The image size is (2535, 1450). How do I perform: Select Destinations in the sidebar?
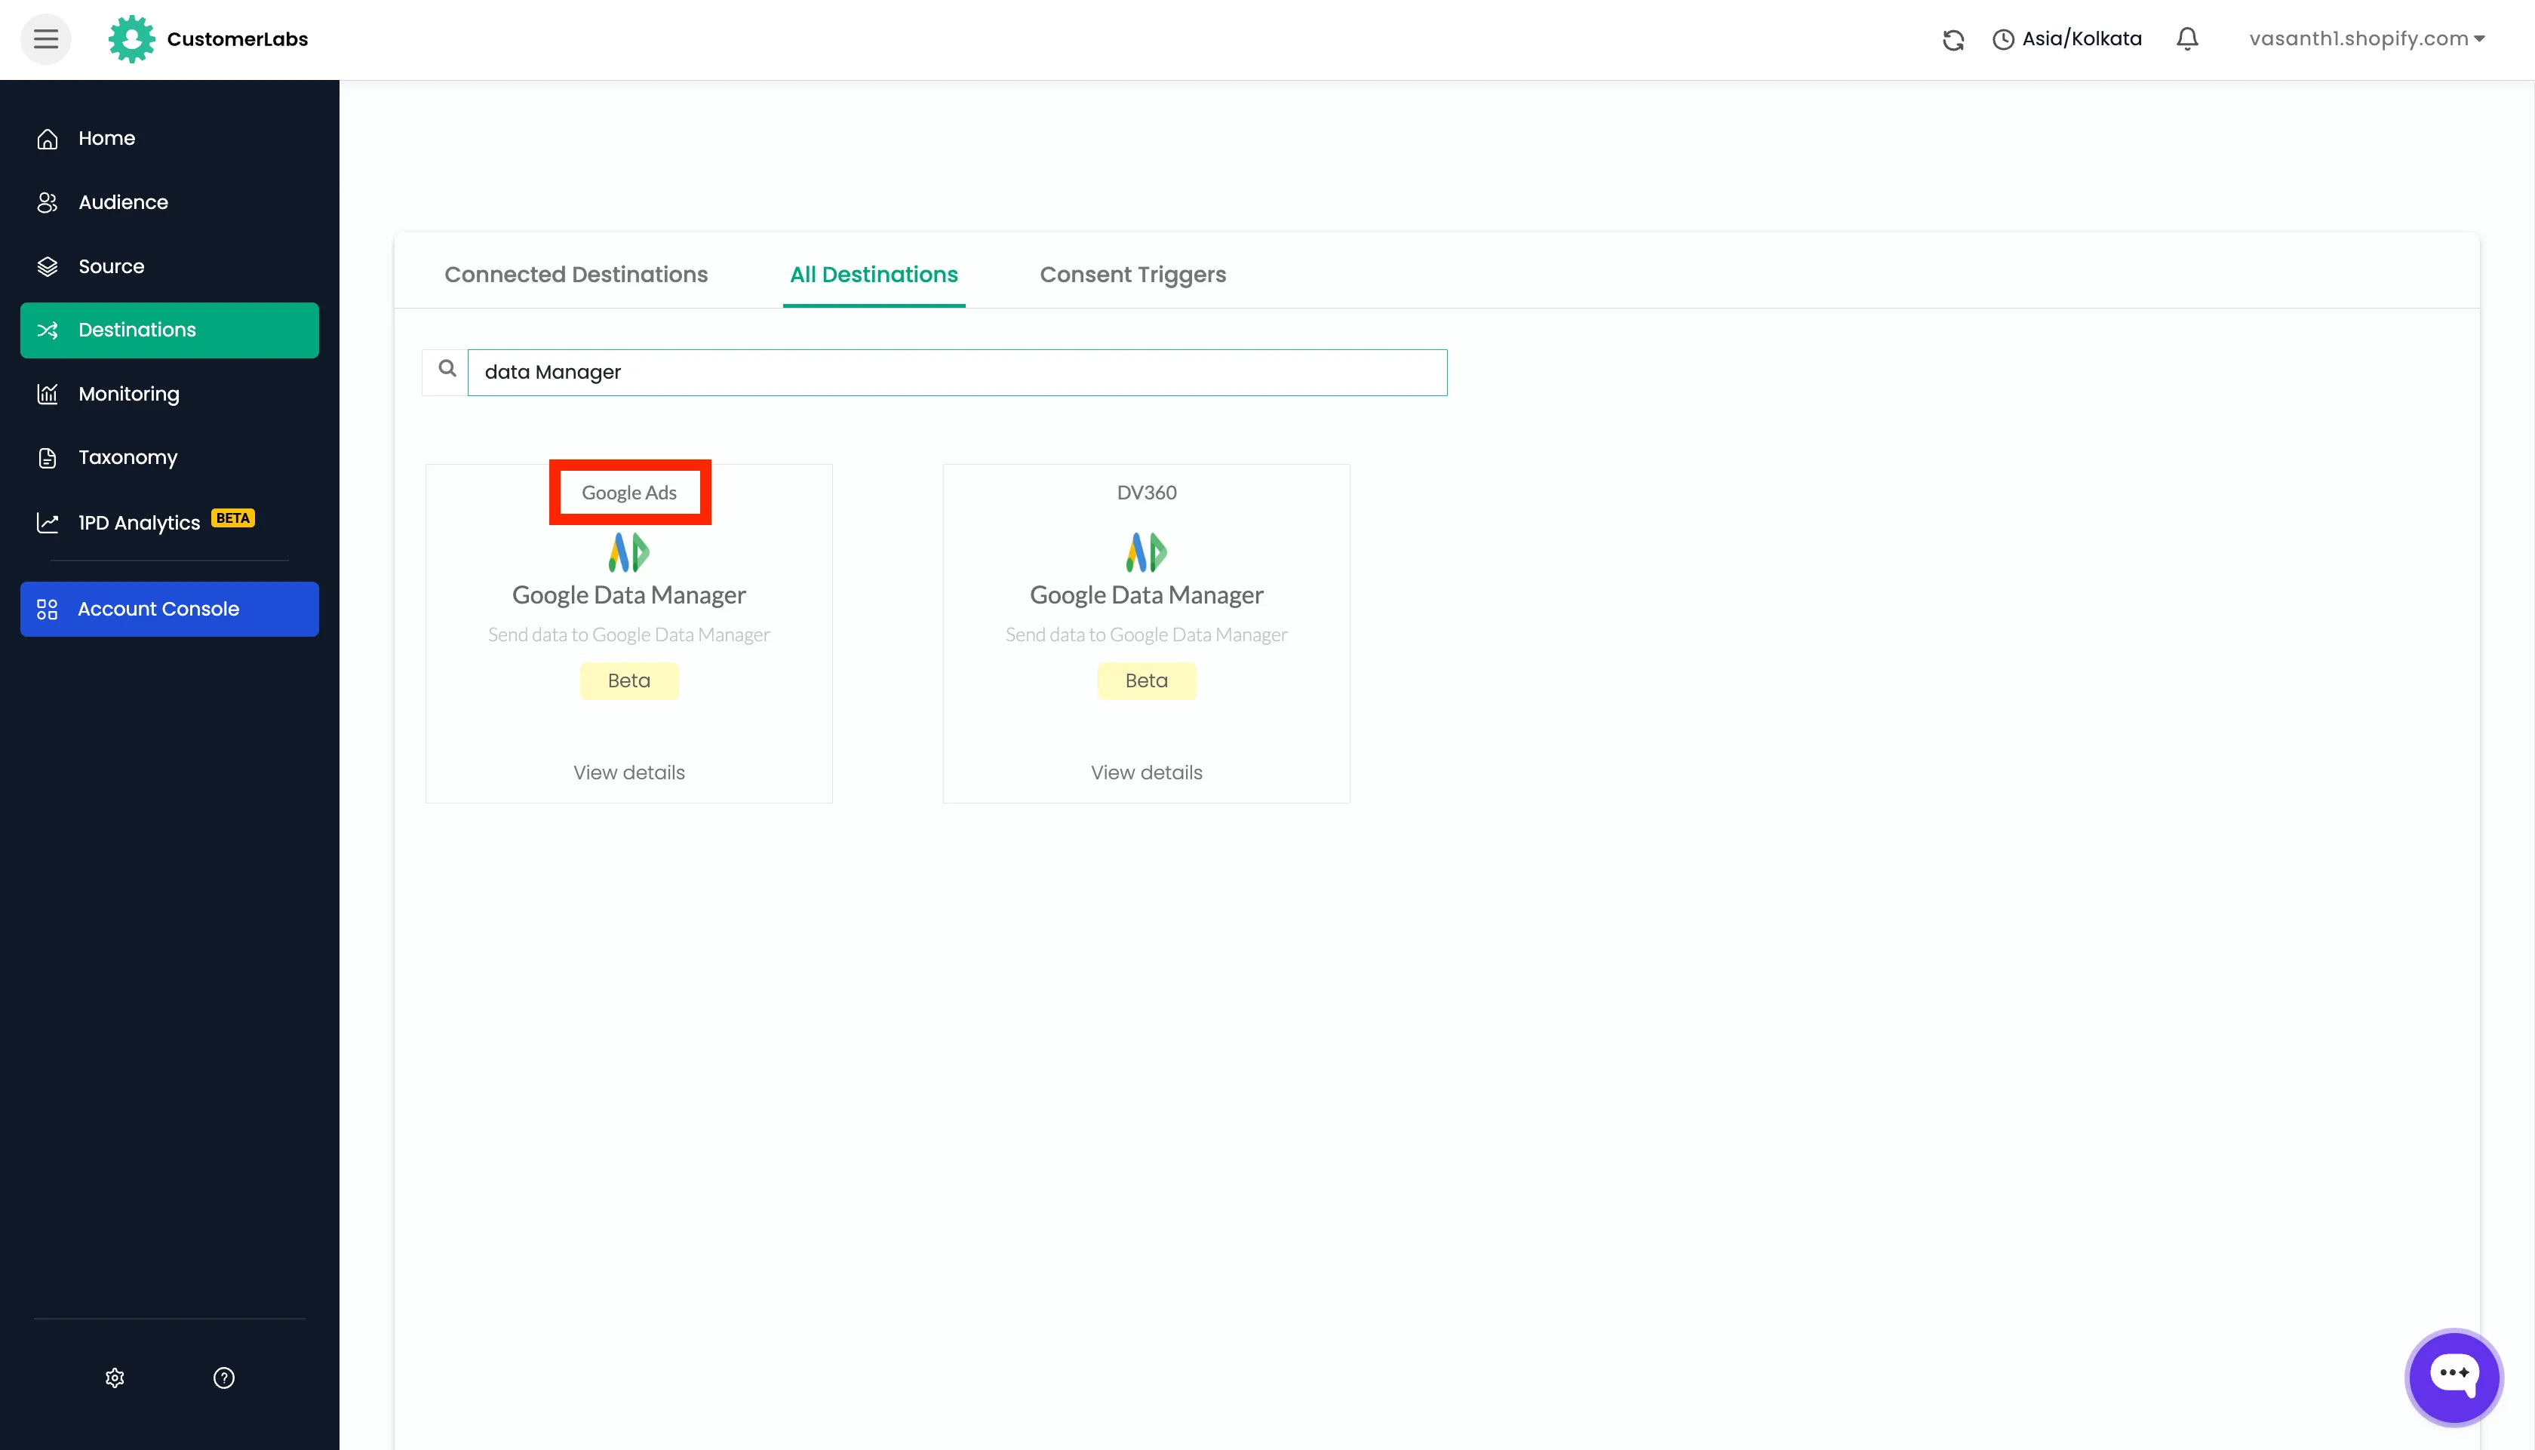click(169, 330)
